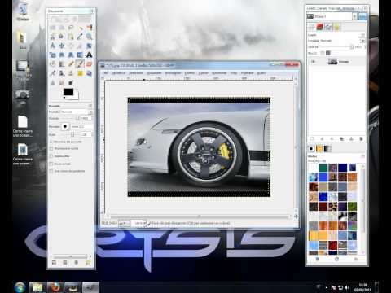Select the Flip tool

tap(80, 55)
